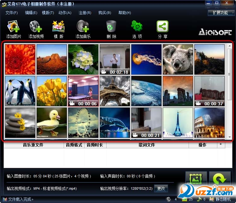Select the grey-sky Eiffel Tower thumbnail
236x203 pixels.
tap(115, 91)
